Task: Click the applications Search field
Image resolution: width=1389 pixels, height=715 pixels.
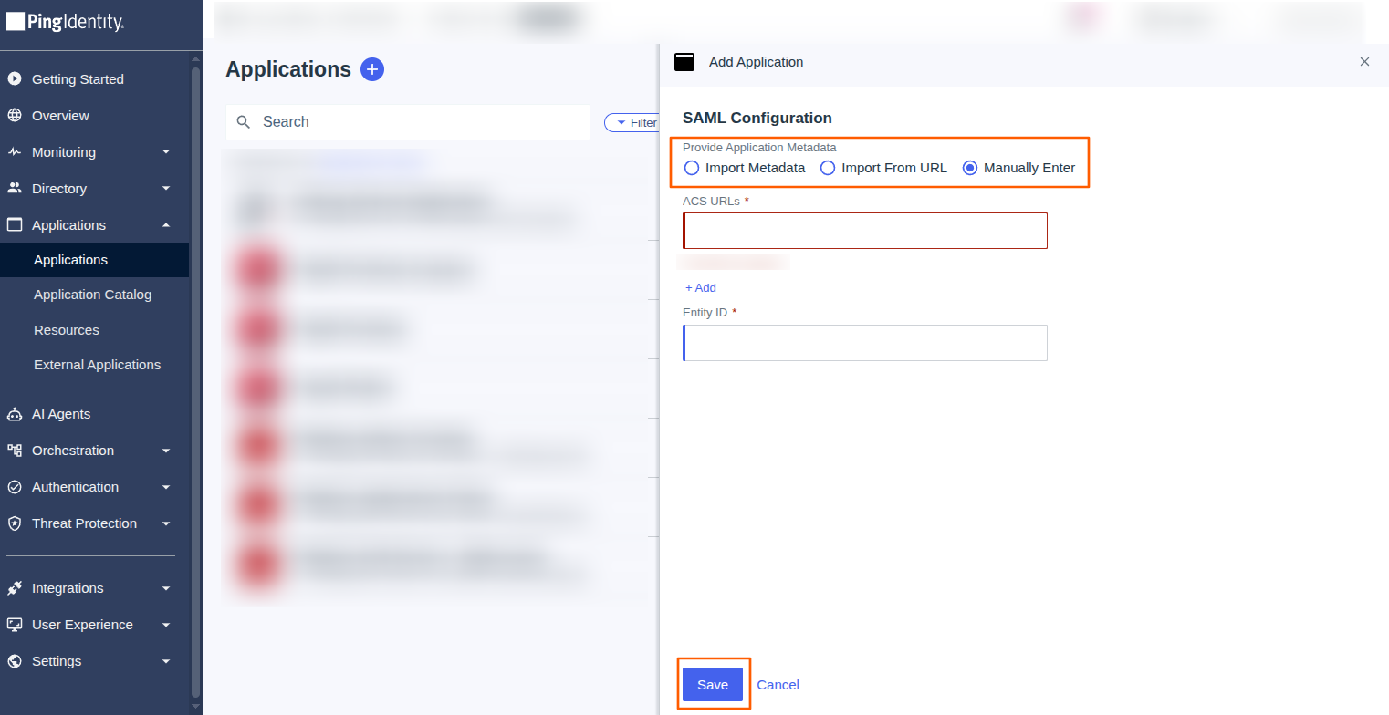Action: [x=408, y=122]
